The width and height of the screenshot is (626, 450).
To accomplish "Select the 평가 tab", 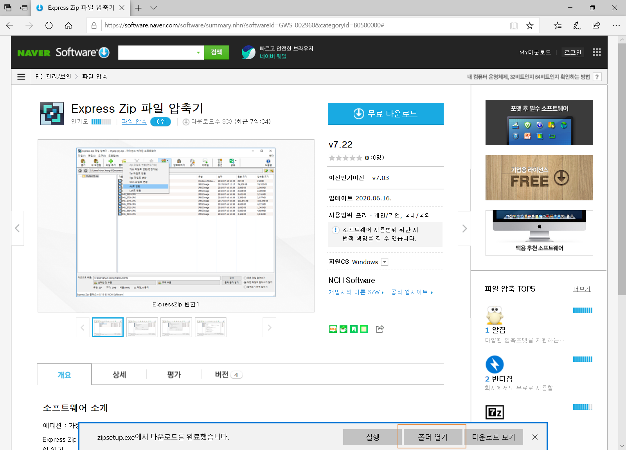I will (174, 375).
